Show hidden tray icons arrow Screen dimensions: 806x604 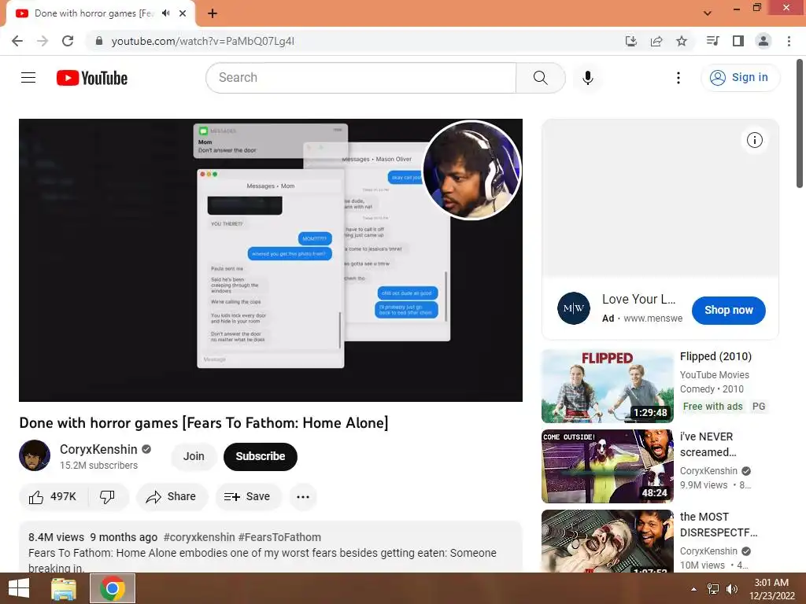(694, 589)
